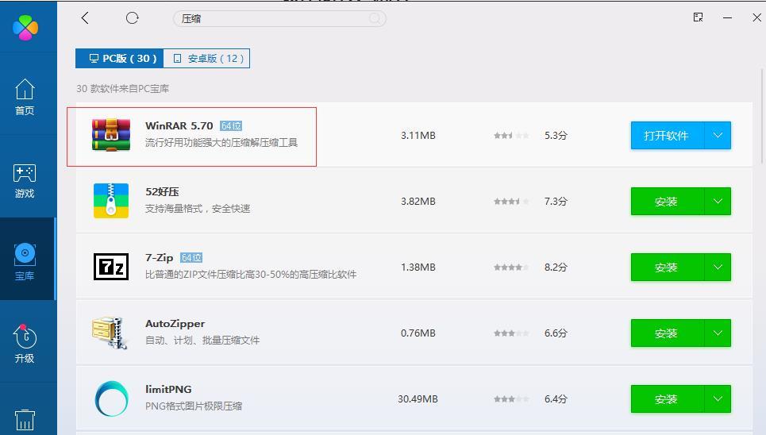Click the 64位 badge next to 7-Zip

pos(191,257)
